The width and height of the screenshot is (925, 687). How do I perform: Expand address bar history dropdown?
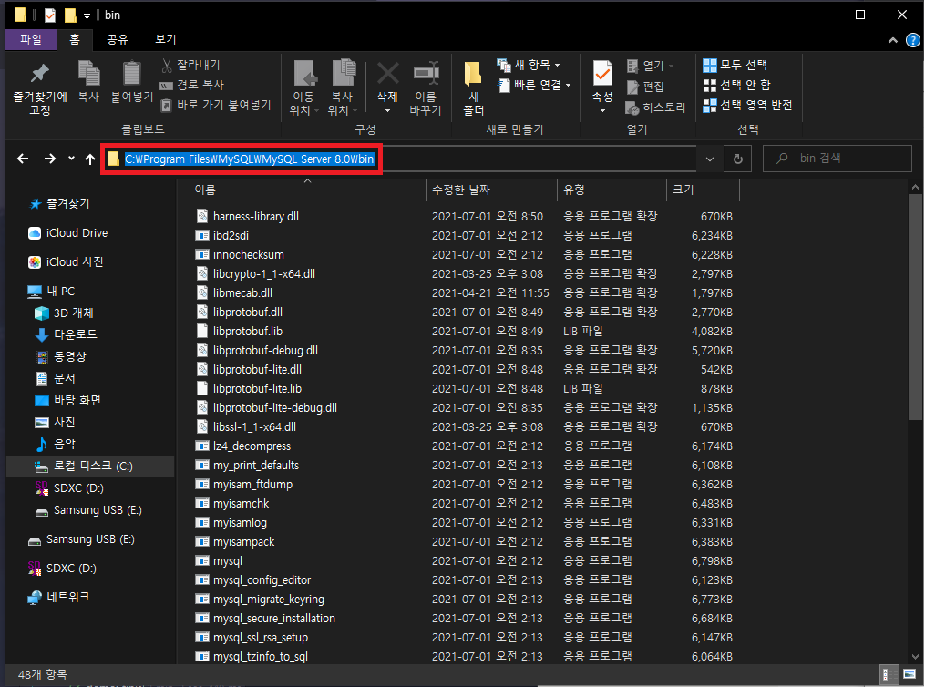(710, 159)
